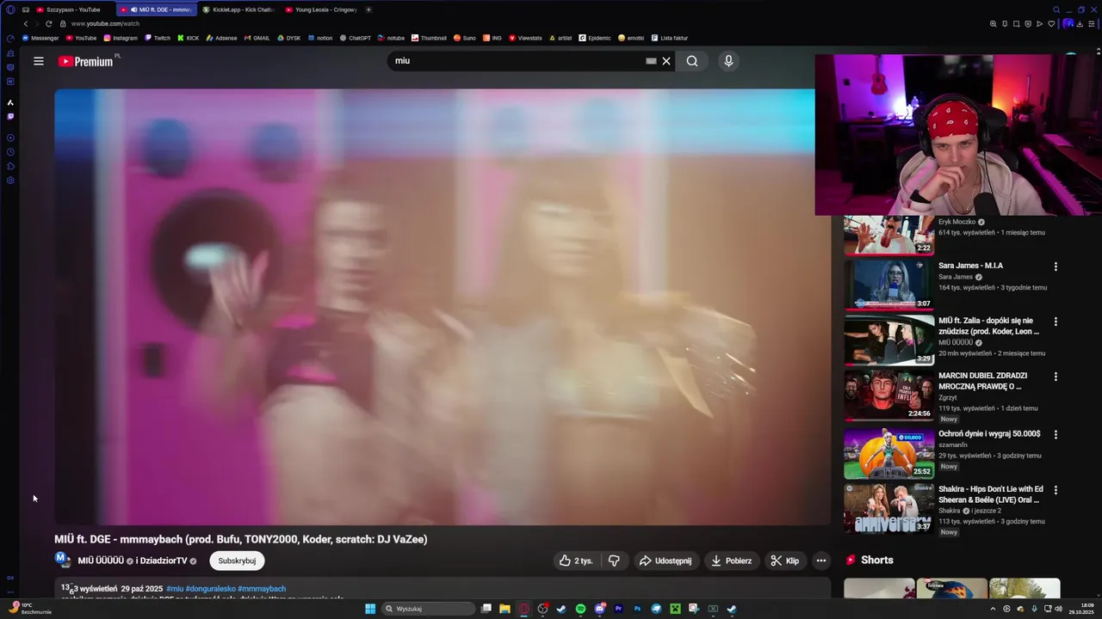Select the MIÜ ft. DGE active tab
The image size is (1102, 619).
click(156, 9)
